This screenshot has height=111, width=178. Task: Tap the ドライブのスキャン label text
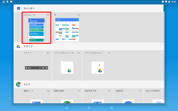(93, 53)
